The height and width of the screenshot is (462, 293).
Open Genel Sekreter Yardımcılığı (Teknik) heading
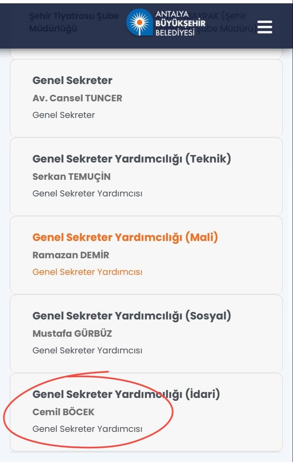pyautogui.click(x=132, y=159)
